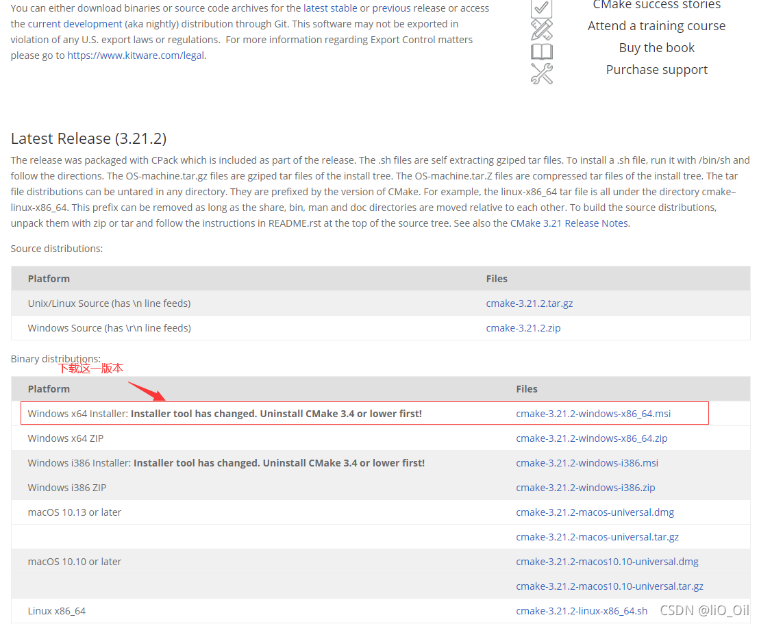
Task: Follow the previous release link
Action: click(391, 8)
